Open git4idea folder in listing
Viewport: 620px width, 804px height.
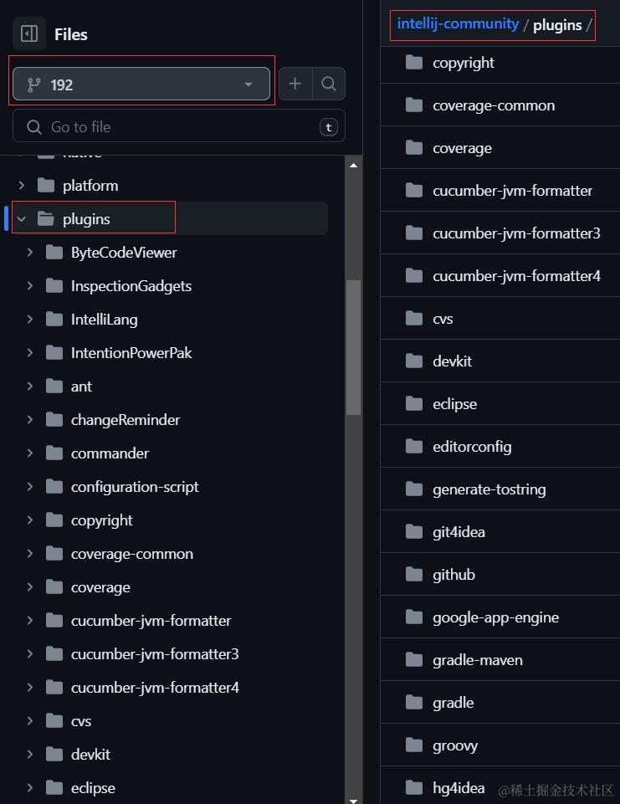[459, 532]
